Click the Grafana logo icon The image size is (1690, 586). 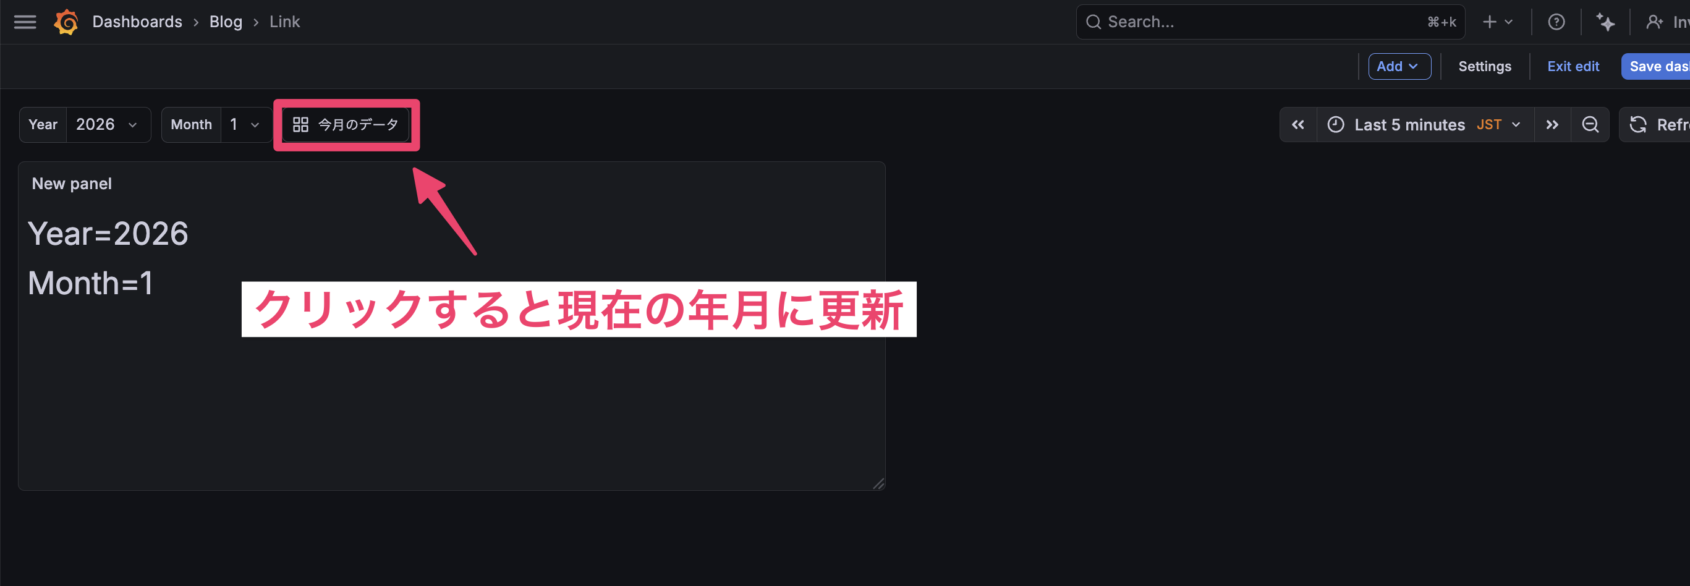(x=66, y=22)
